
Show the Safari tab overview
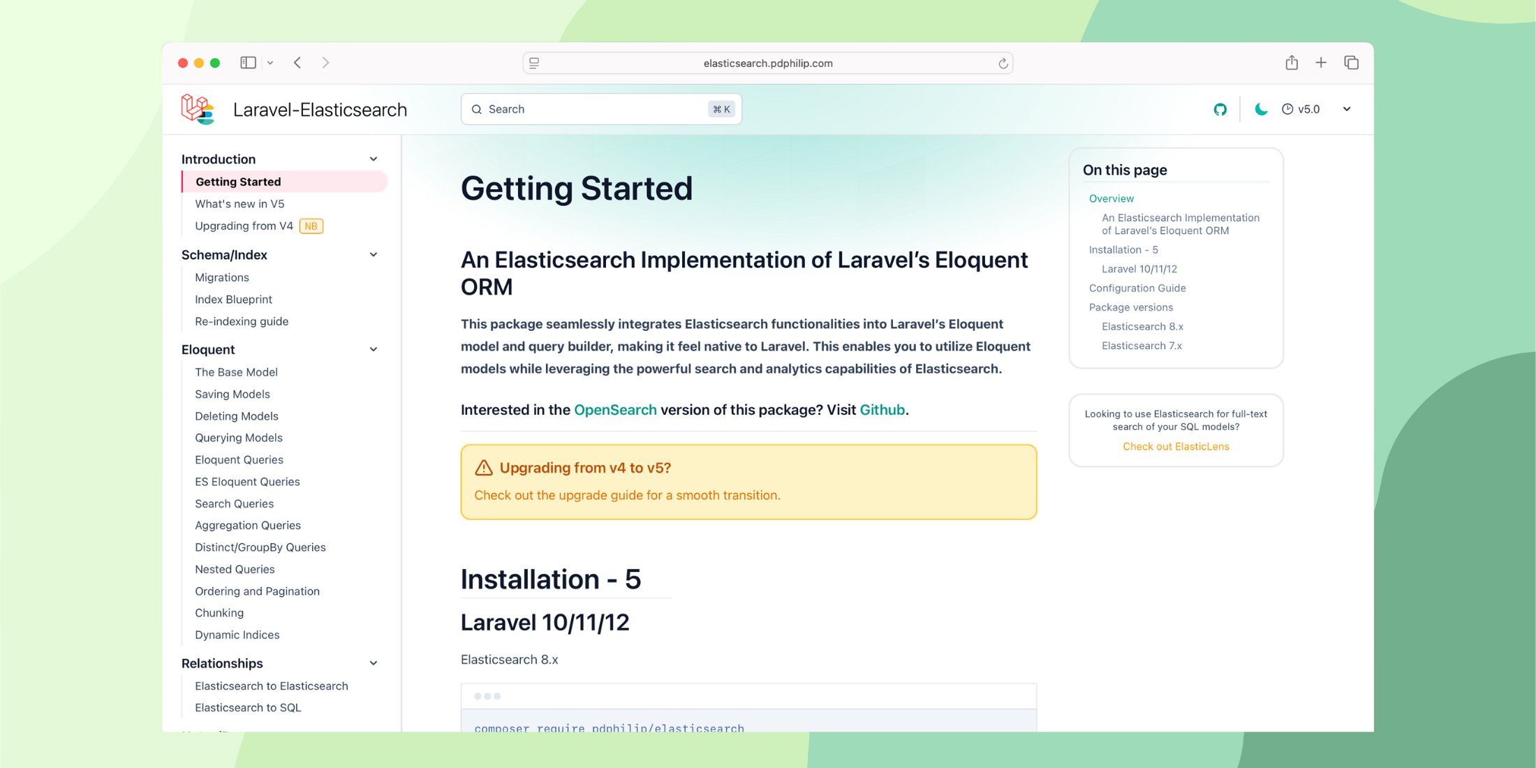point(1351,62)
